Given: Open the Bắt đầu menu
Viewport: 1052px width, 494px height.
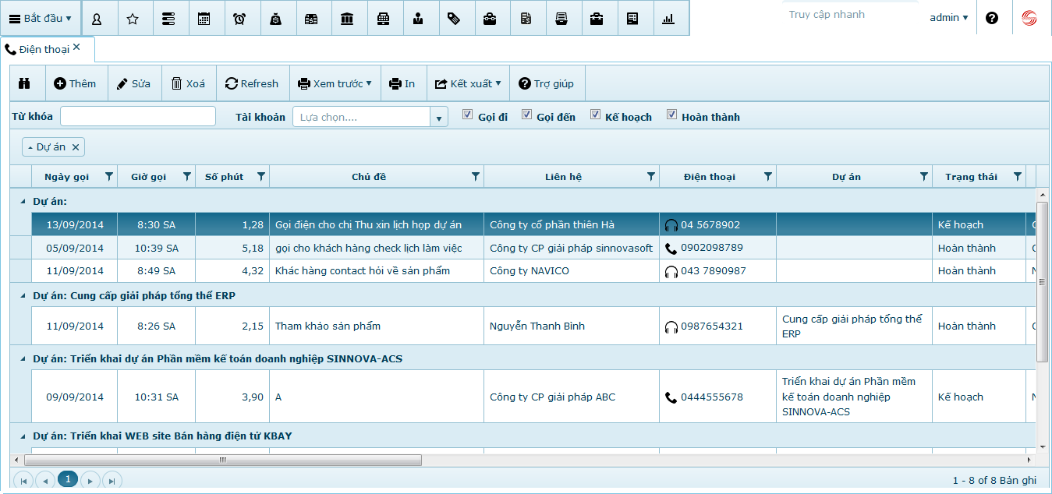Looking at the screenshot, I should coord(40,18).
